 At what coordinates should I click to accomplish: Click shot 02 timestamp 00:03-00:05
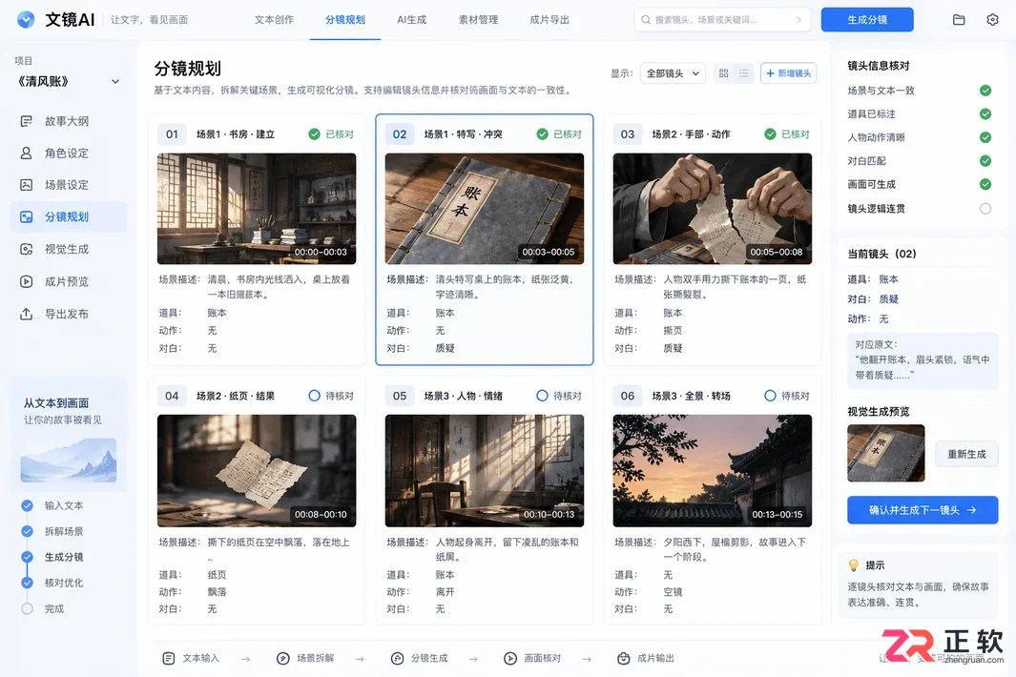click(x=549, y=252)
